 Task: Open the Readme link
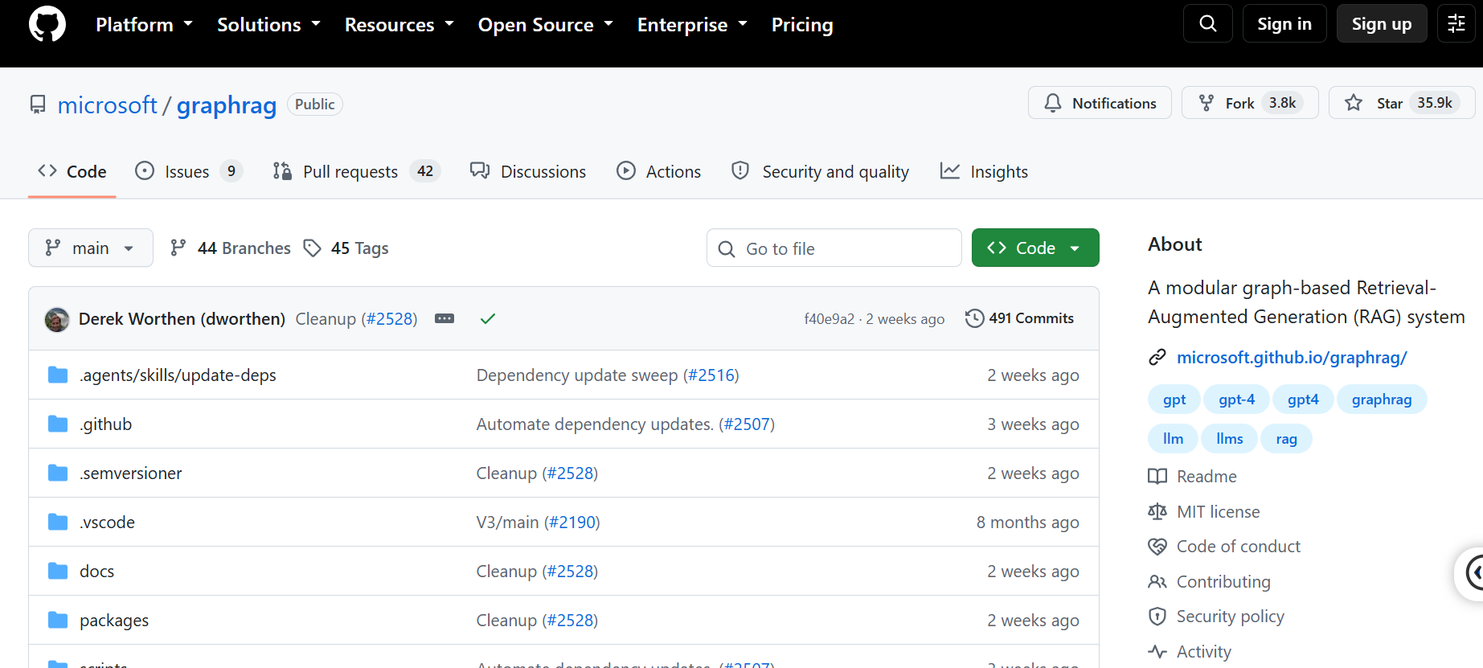(1193, 476)
